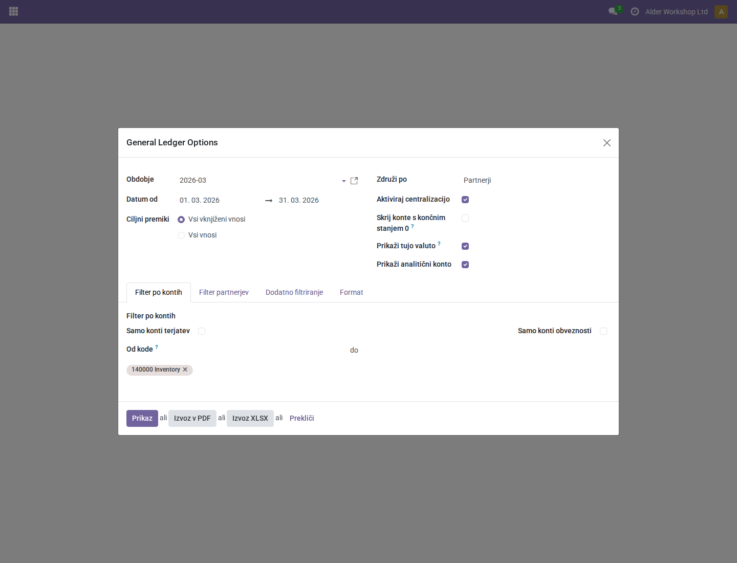
Task: Open the user avatar A menu
Action: 721,12
